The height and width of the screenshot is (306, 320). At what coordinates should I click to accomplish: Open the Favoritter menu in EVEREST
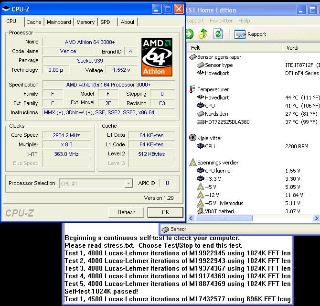pyautogui.click(x=221, y=21)
